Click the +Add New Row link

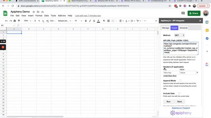[170, 76]
